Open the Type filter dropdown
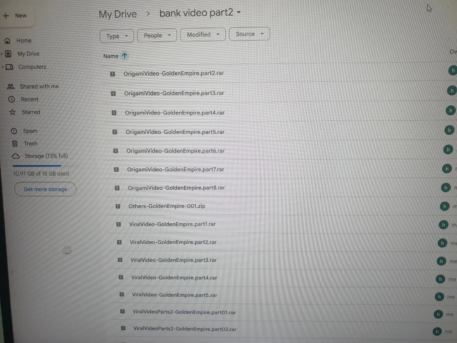Screen dimensions: 457x343 click(117, 36)
